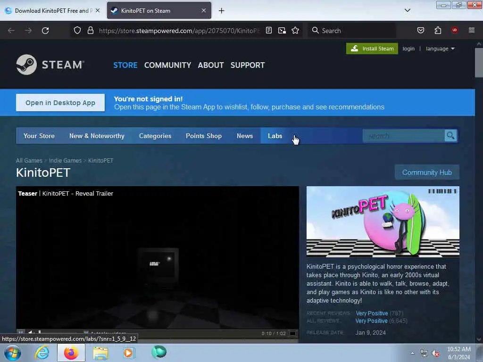Open Windows Start menu orb
Image resolution: width=483 pixels, height=362 pixels.
[13, 353]
